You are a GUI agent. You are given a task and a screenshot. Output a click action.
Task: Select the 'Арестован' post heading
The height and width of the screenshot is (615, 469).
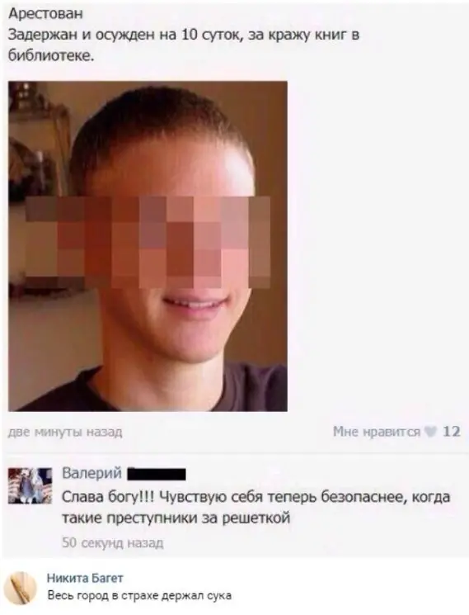[x=46, y=14]
